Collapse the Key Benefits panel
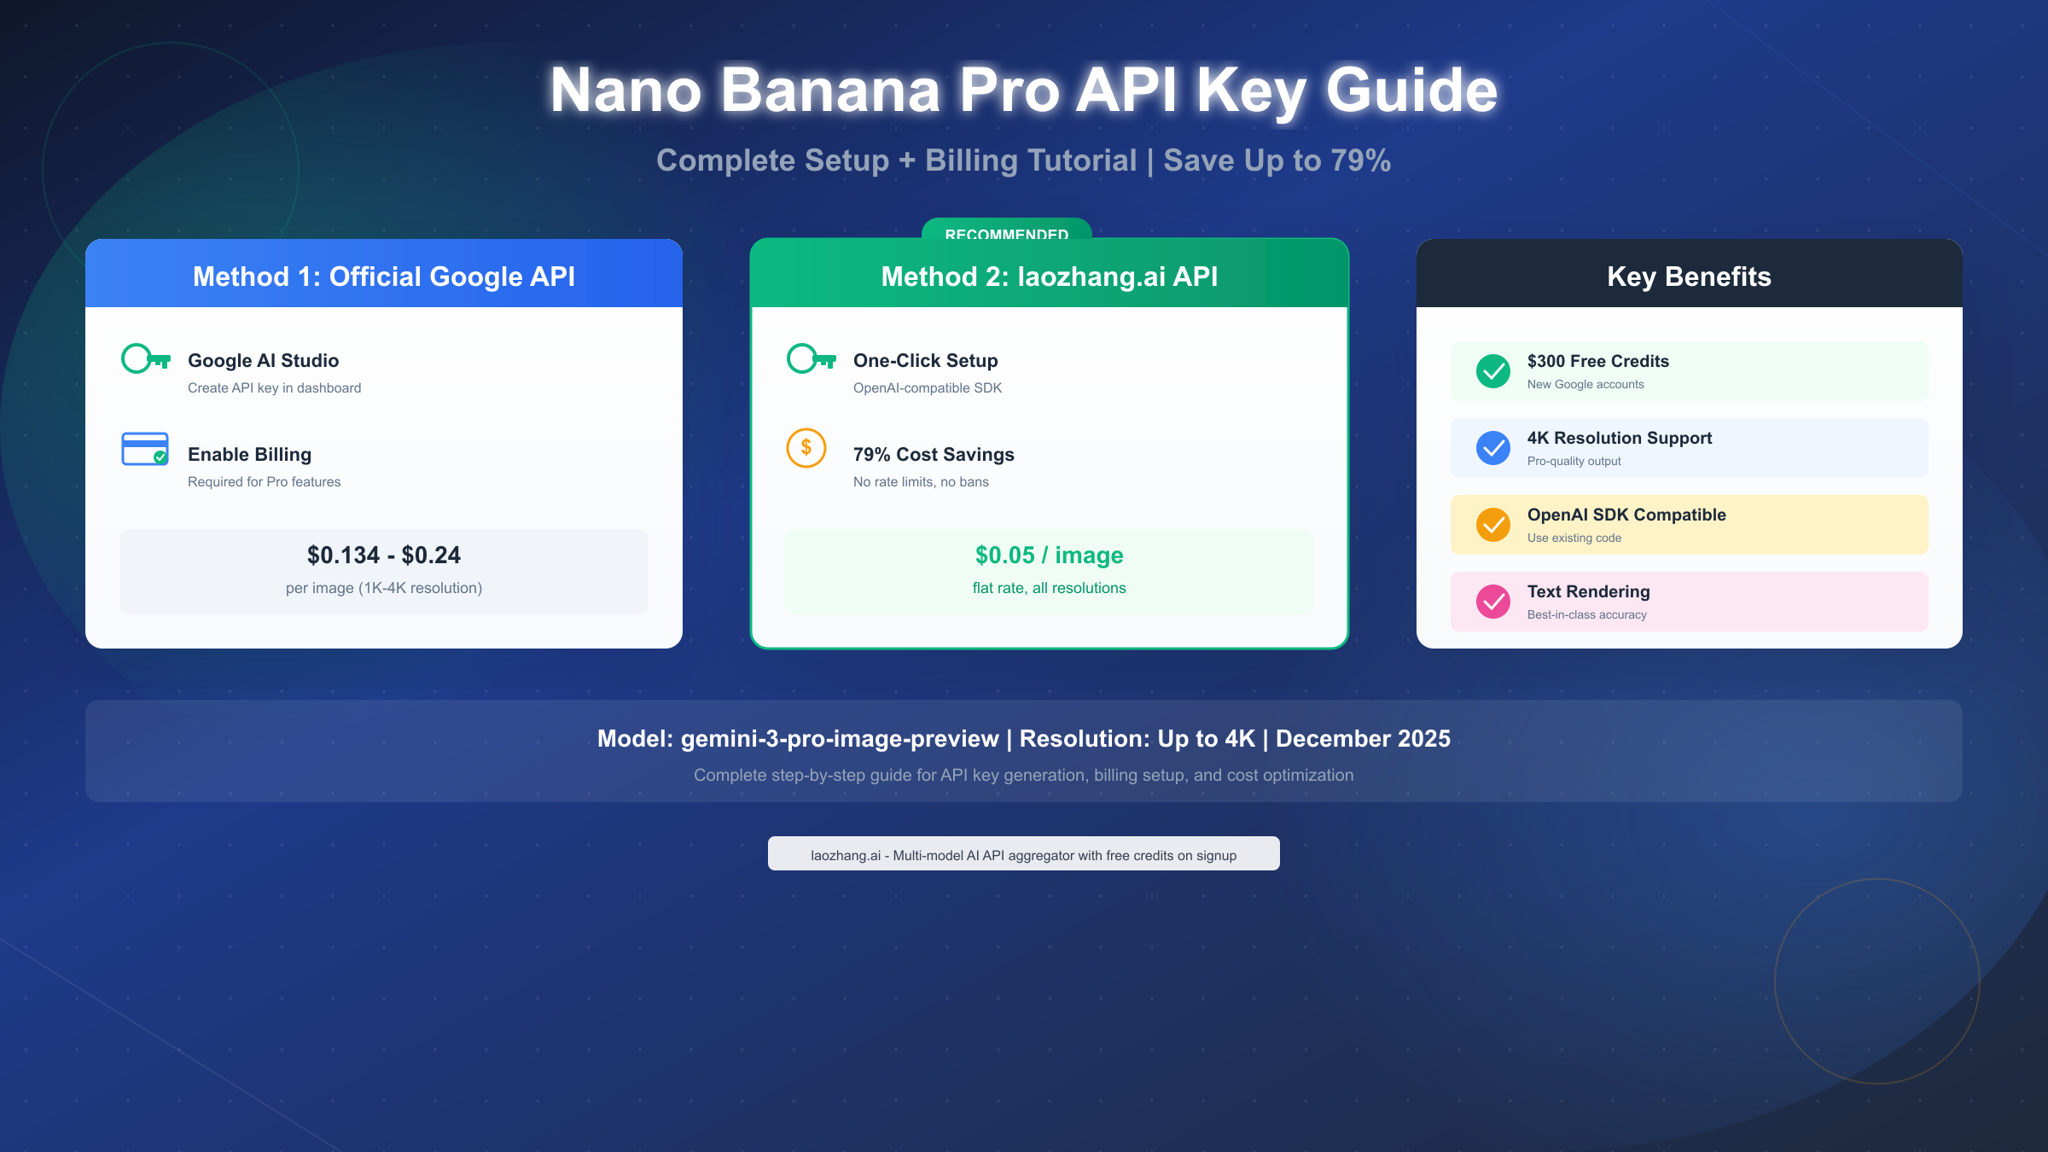 (1690, 276)
